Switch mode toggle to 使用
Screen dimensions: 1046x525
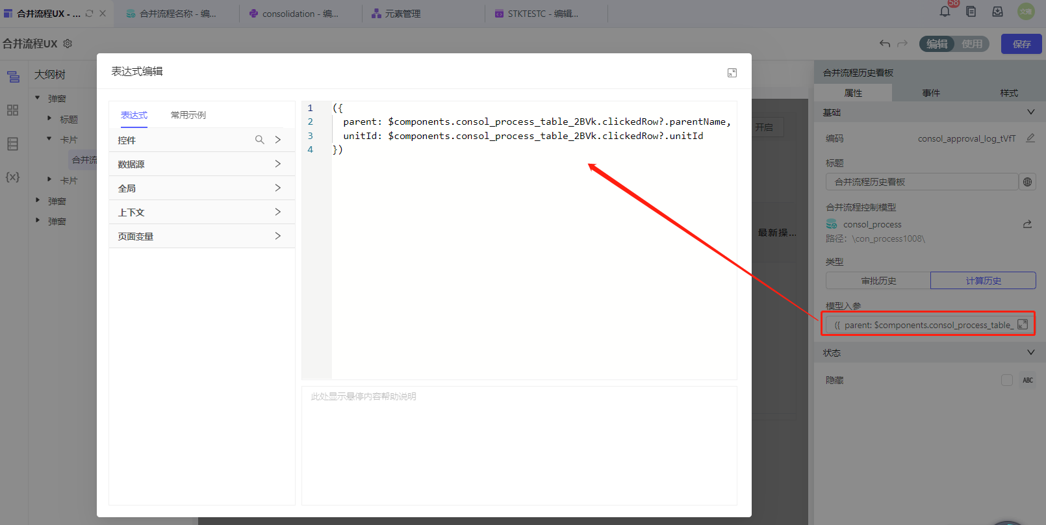click(x=972, y=44)
